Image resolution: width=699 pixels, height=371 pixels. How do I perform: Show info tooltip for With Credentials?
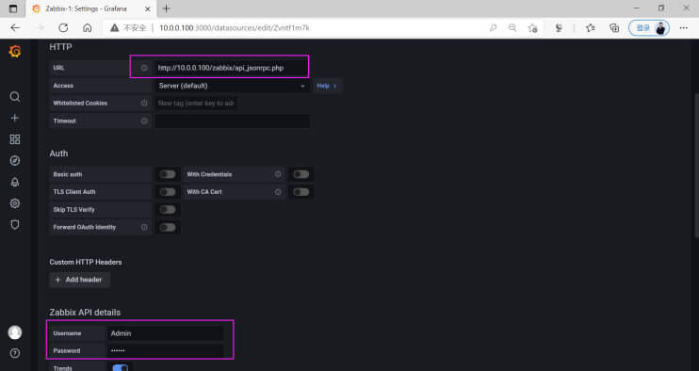278,174
